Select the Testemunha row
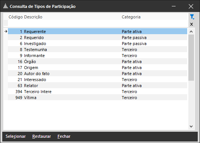This screenshot has width=200, height=143. tap(97, 50)
